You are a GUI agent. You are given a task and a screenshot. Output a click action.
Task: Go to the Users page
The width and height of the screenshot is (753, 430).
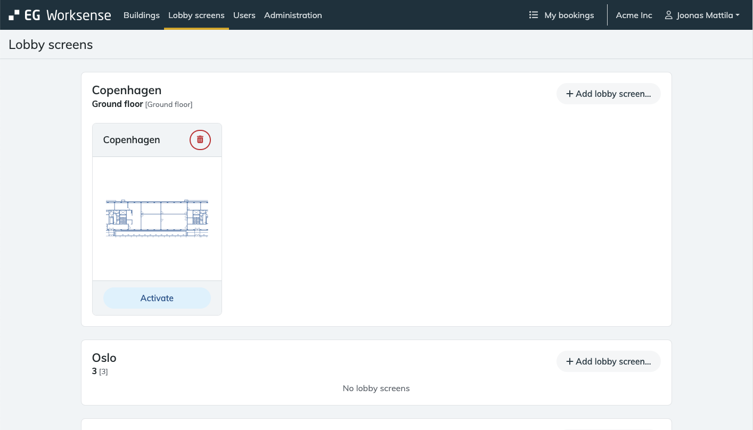[x=244, y=15]
